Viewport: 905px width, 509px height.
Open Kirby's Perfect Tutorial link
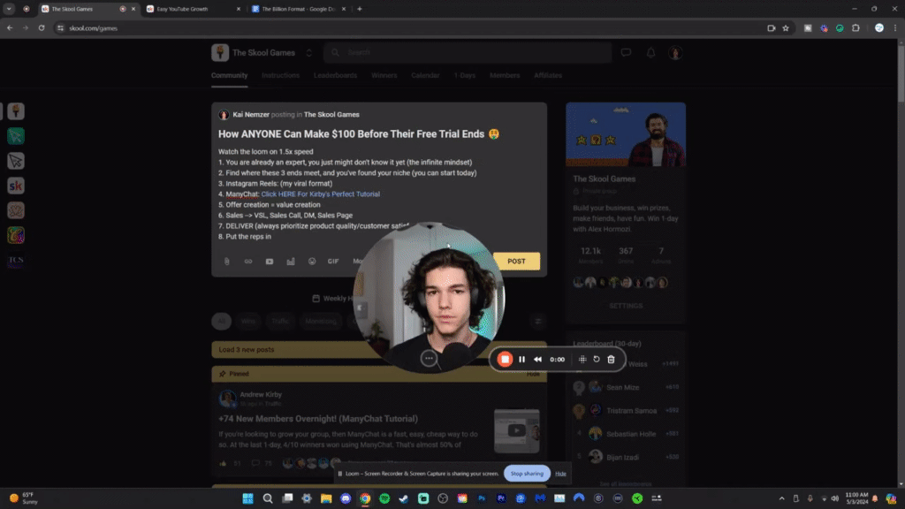(320, 194)
